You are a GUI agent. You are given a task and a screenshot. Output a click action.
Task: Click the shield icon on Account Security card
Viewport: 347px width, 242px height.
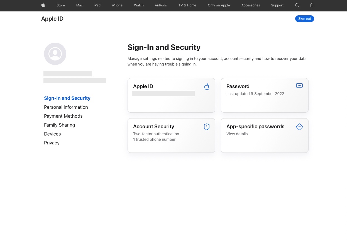coord(207,127)
